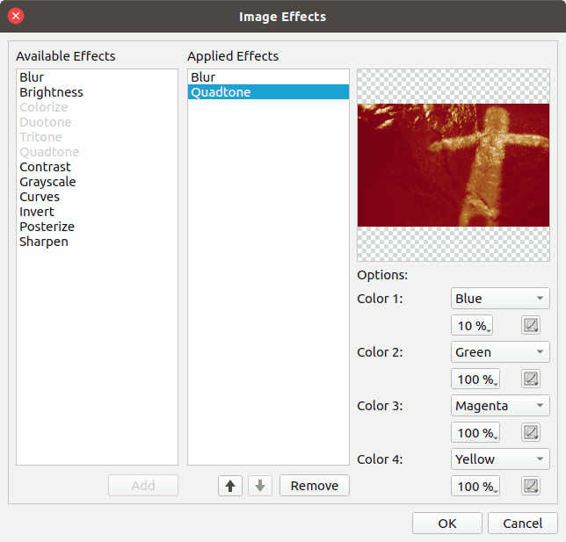Screen dimensions: 566x542
Task: Move Quadtone effect up with arrow button
Action: click(x=230, y=486)
